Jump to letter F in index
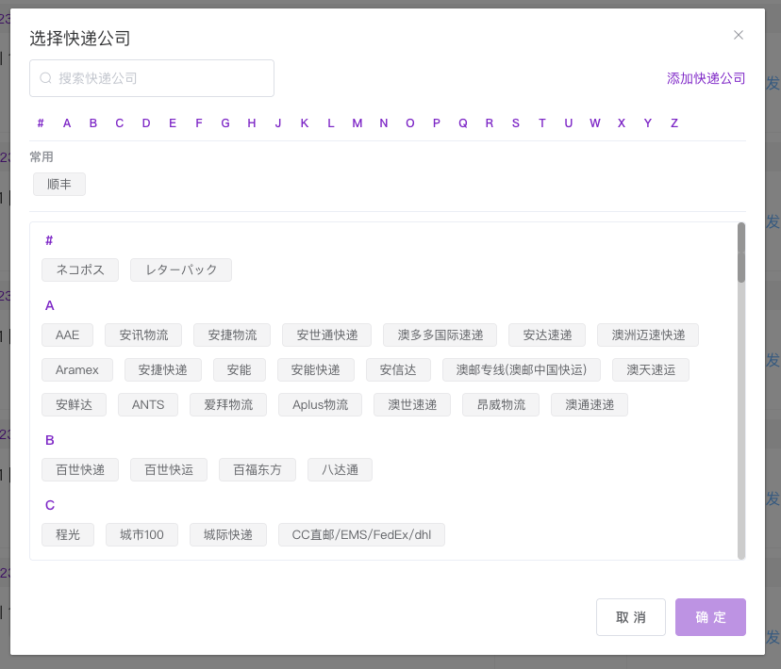781x669 pixels. tap(199, 122)
